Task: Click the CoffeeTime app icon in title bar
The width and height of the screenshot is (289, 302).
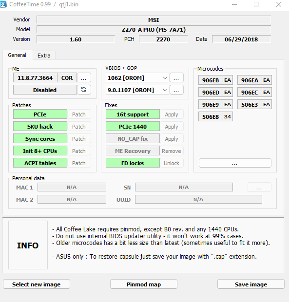Action: [3, 4]
